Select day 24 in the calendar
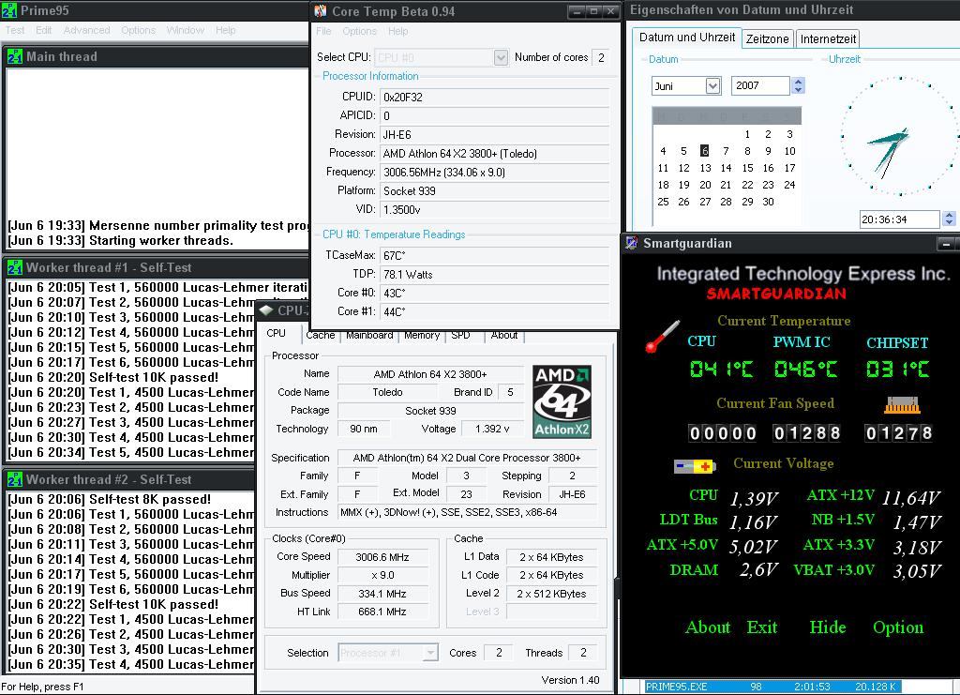960x695 pixels. pos(789,185)
